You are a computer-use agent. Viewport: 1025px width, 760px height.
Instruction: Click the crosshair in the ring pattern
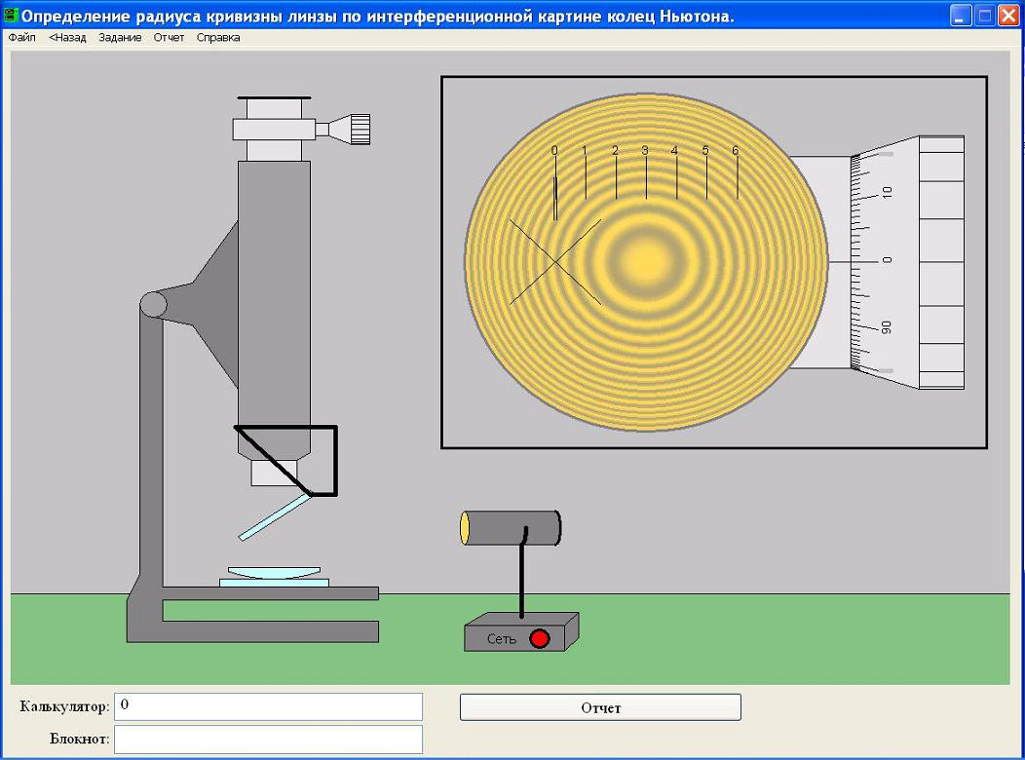(x=555, y=262)
